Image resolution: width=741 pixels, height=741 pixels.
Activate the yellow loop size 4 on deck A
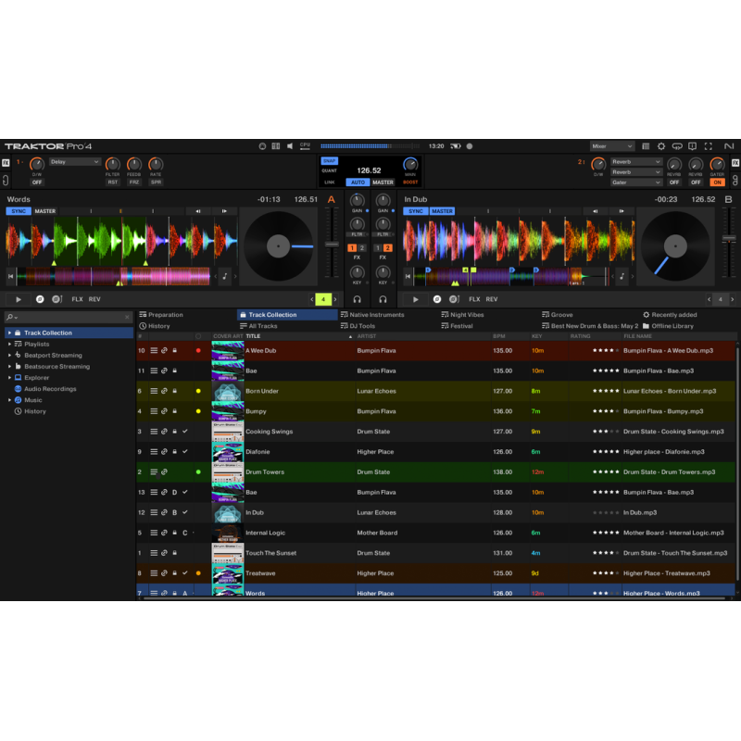[x=323, y=299]
